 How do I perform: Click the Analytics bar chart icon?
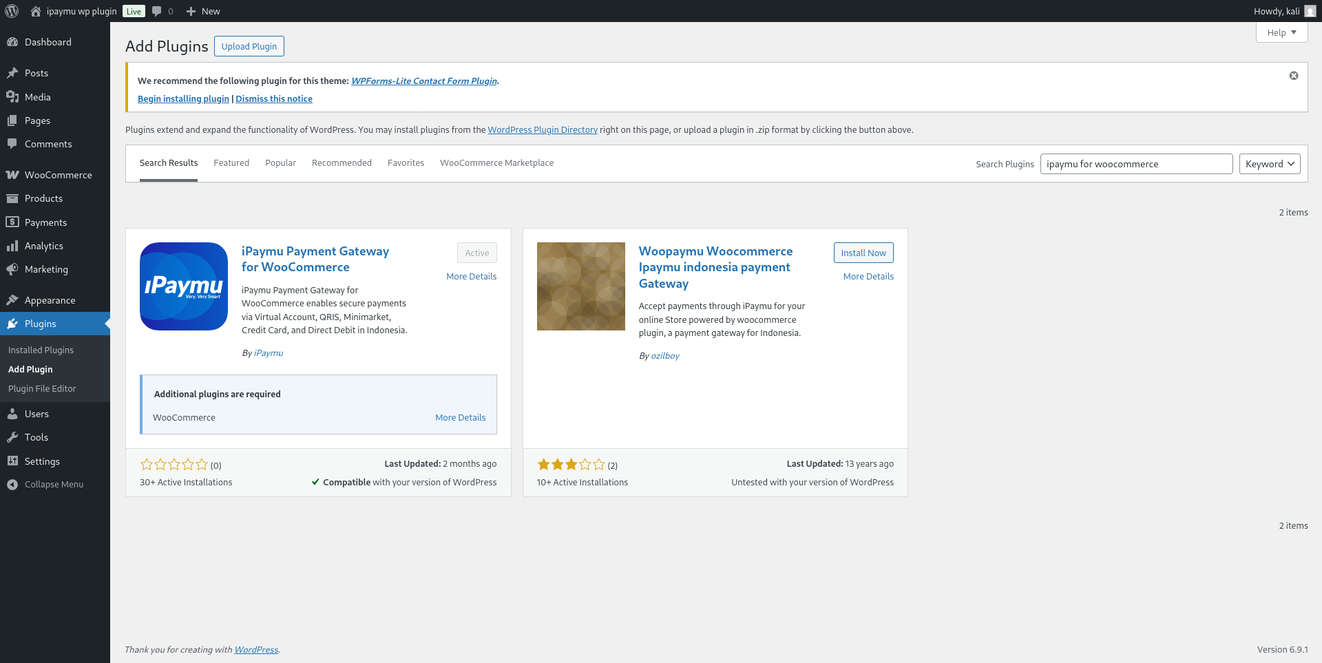click(x=12, y=246)
